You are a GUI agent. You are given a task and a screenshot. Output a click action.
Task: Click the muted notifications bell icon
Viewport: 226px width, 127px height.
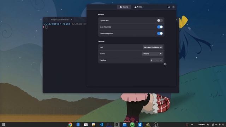tap(208, 125)
